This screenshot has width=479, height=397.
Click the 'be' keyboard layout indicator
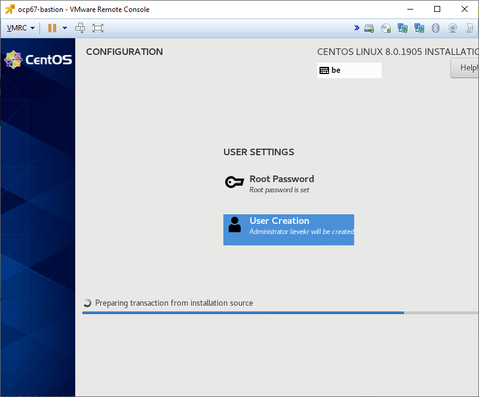(349, 70)
